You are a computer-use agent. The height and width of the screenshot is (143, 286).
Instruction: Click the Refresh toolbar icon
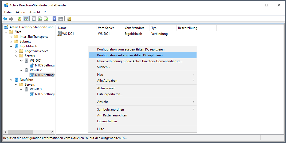40,19
